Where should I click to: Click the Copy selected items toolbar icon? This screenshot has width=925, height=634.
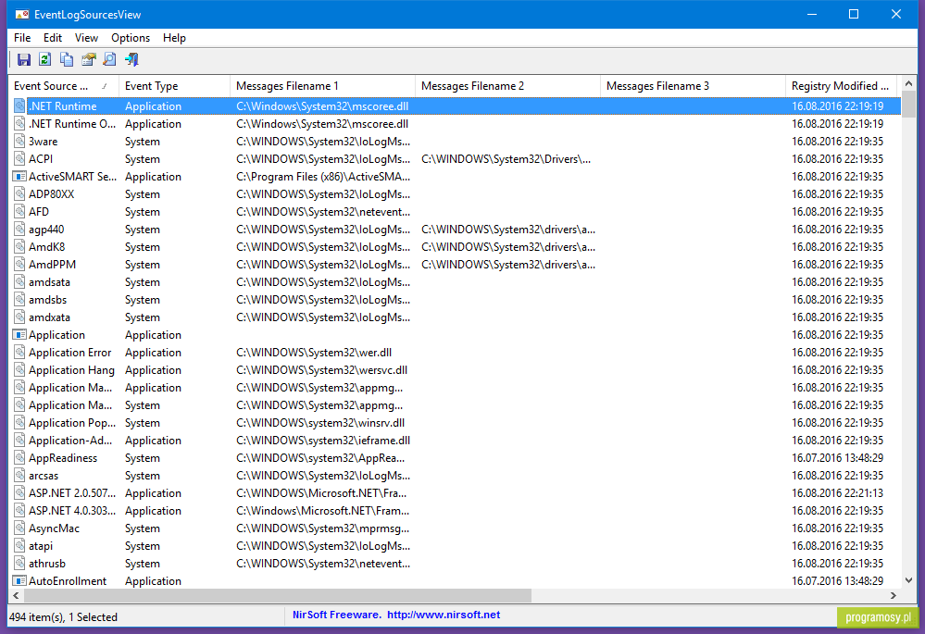click(x=67, y=59)
